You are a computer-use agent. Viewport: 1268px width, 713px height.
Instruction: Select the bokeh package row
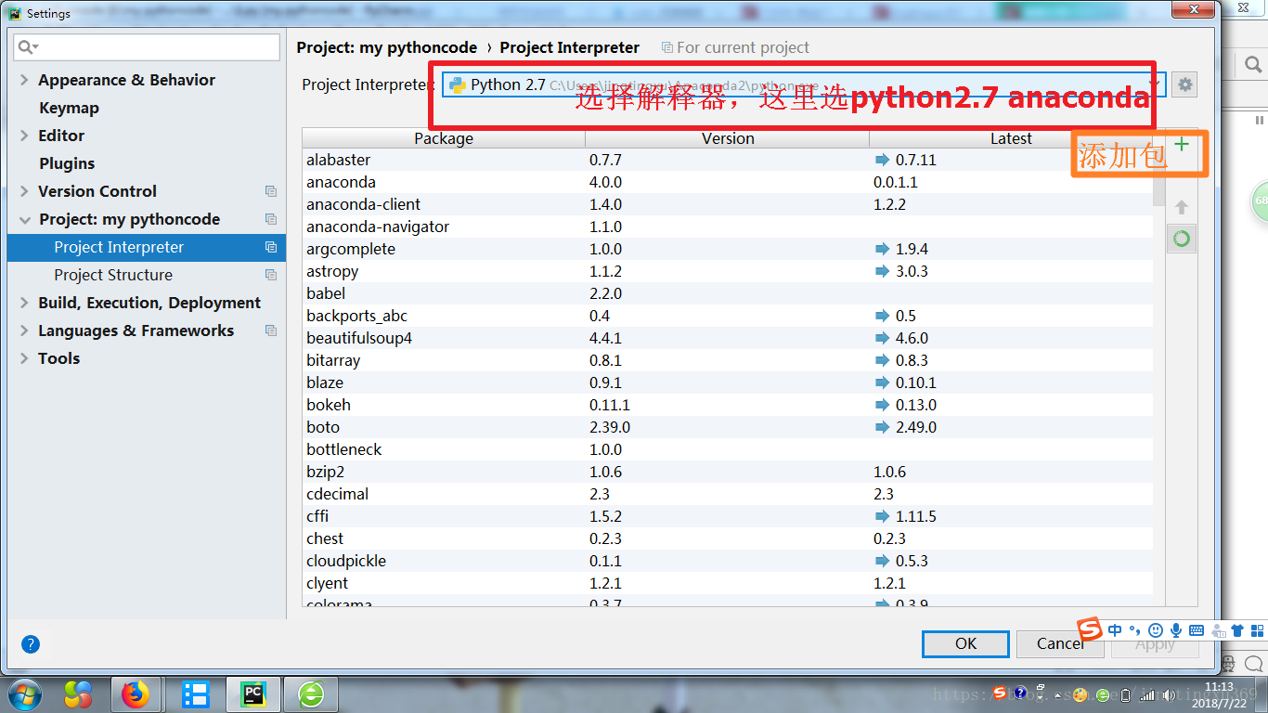point(728,405)
